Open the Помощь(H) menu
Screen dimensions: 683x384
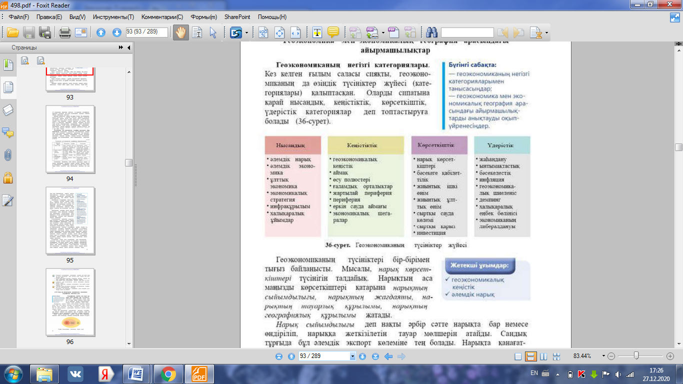(x=272, y=16)
